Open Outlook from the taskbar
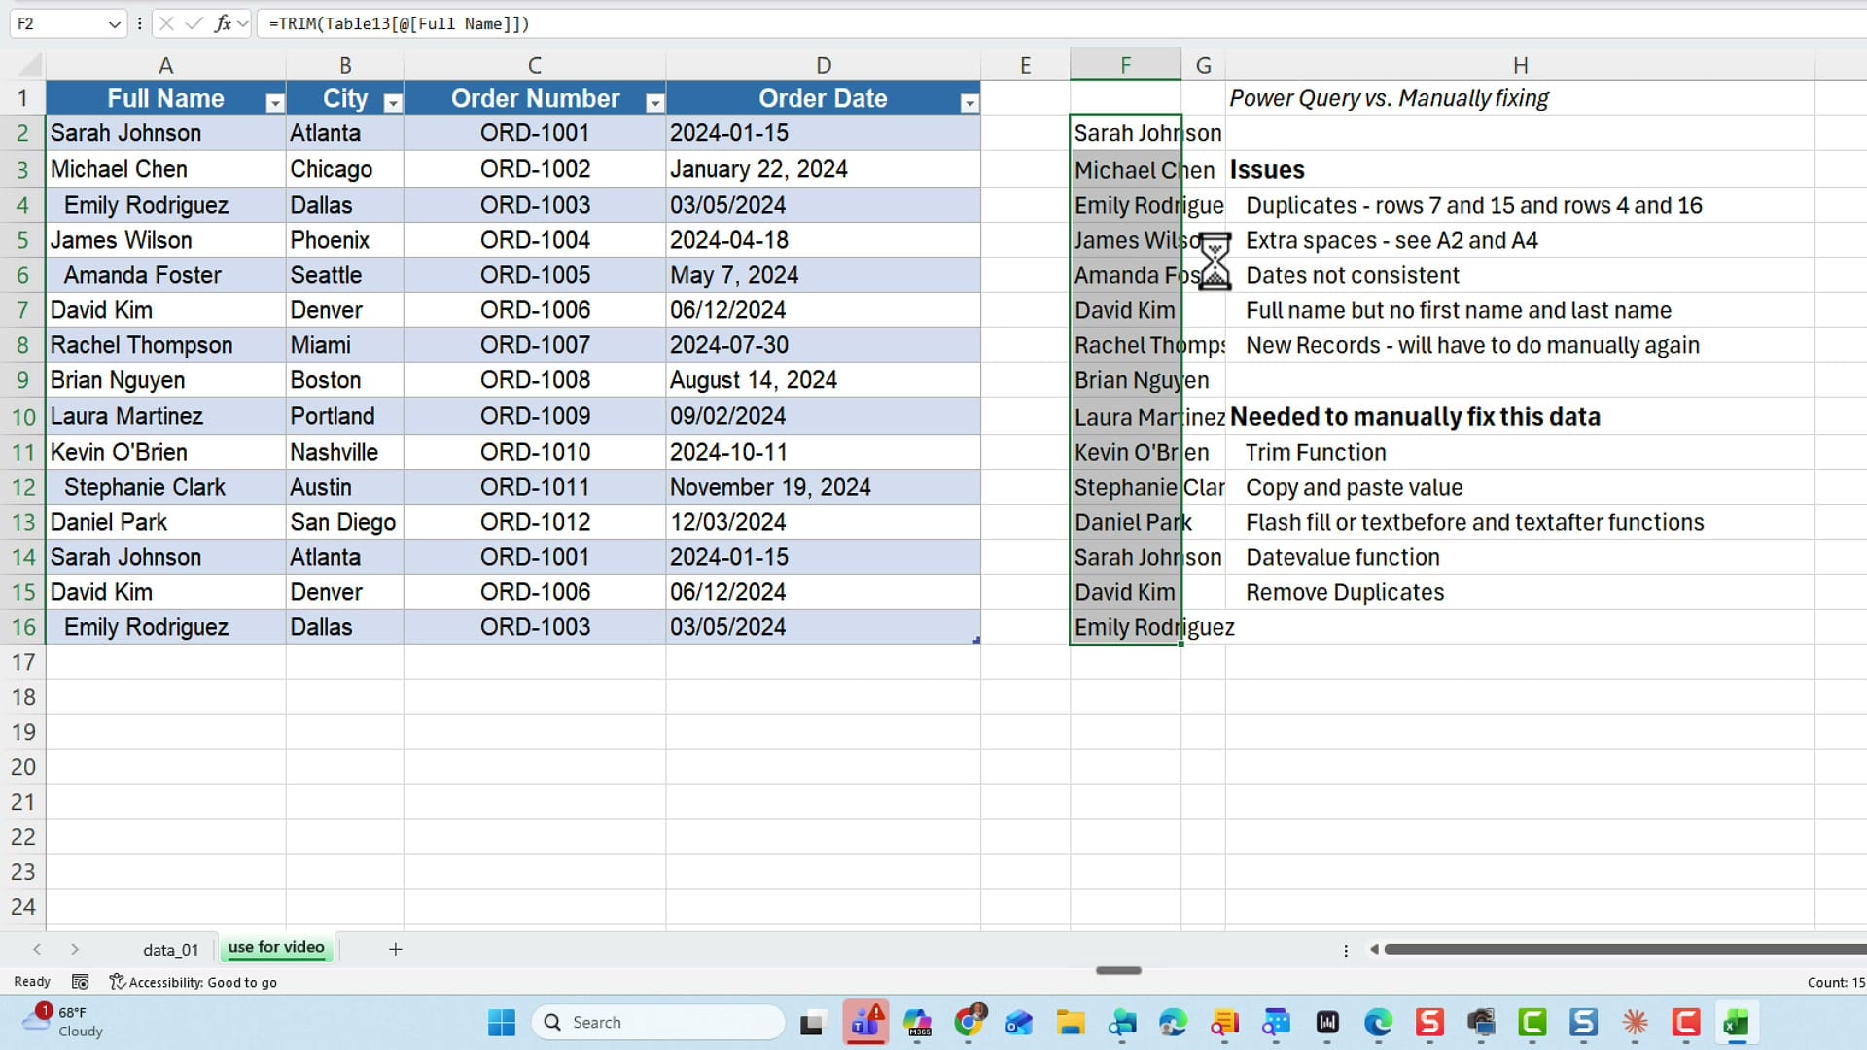Screen dimensions: 1867x1050 1019,1023
